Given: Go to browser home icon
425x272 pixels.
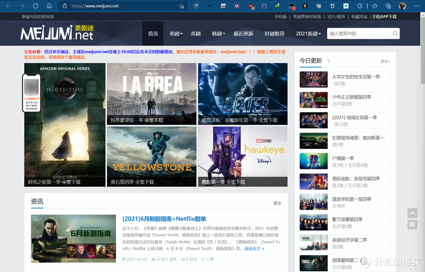Looking at the screenshot, I should coord(49,6).
